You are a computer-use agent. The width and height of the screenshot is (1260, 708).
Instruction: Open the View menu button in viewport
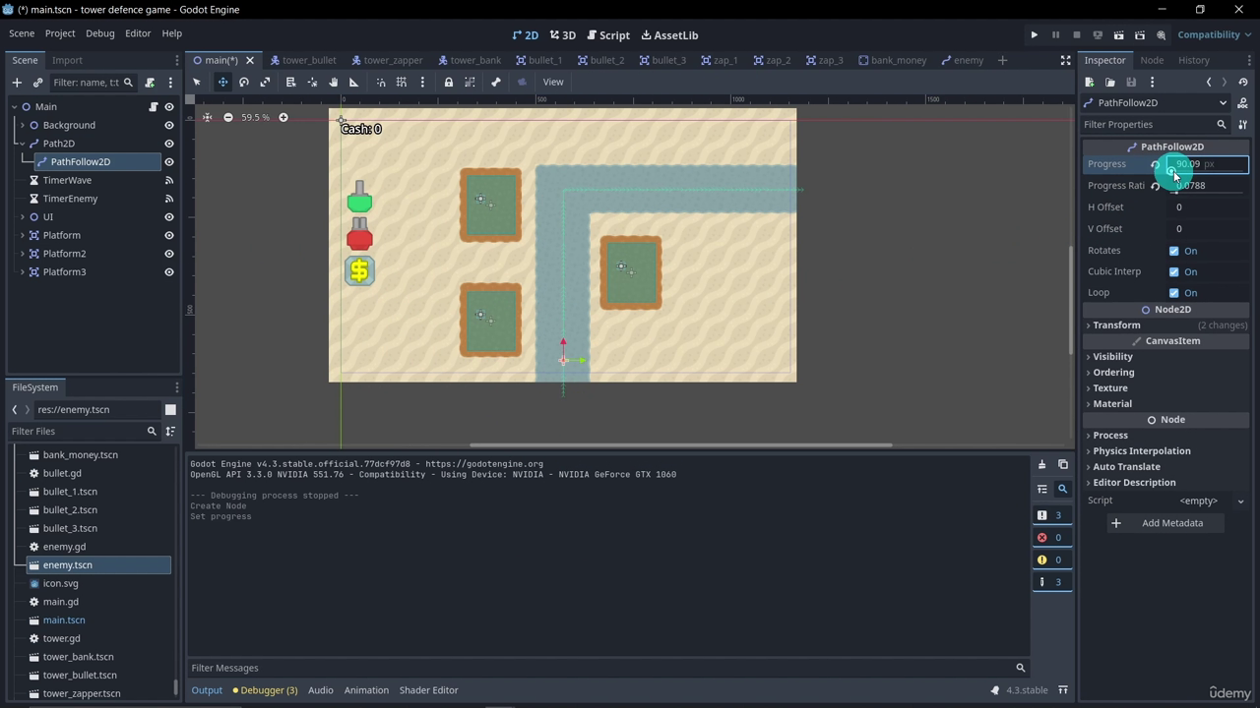(x=553, y=83)
